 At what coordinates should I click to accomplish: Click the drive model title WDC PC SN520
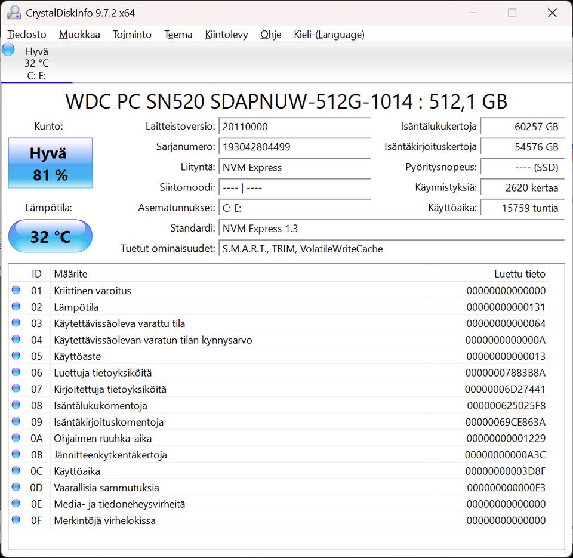point(286,101)
